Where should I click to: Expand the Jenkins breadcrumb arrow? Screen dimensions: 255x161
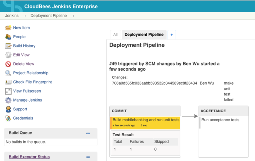(25, 16)
